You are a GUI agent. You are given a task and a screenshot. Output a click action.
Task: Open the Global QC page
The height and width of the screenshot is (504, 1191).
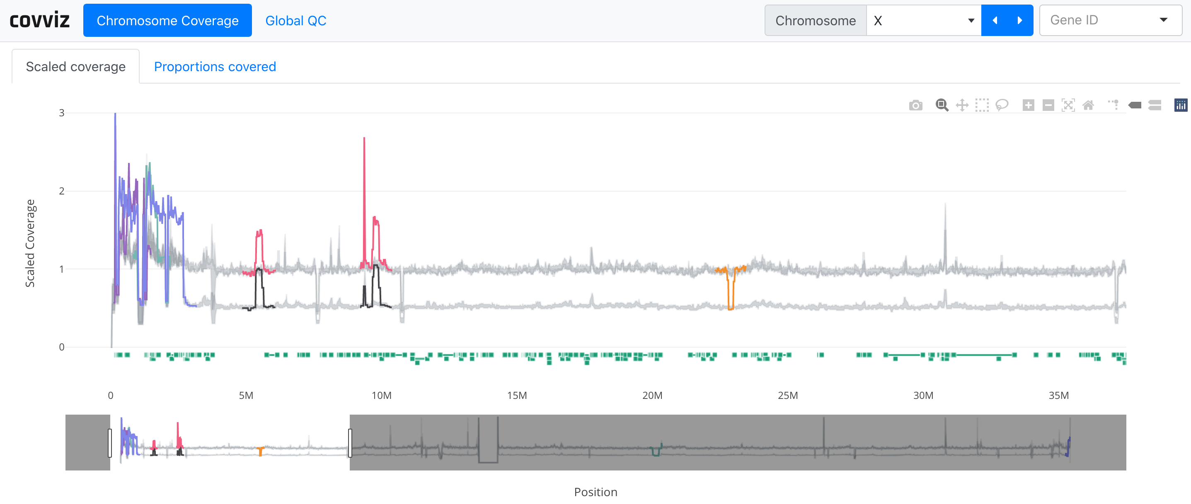[x=295, y=20]
